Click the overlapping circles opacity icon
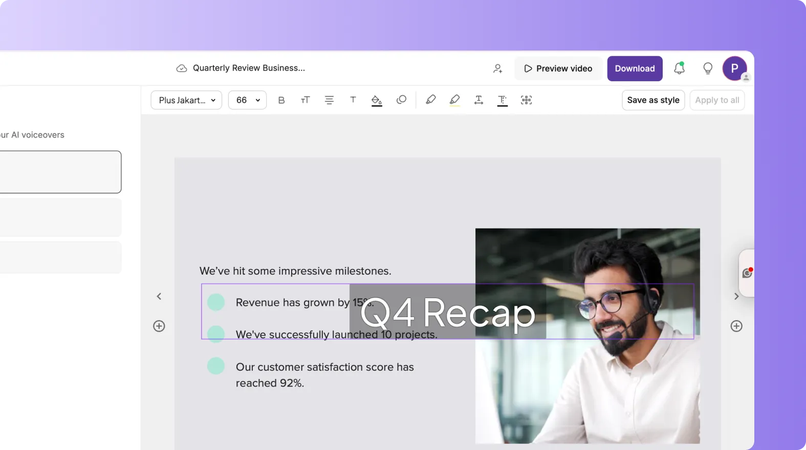This screenshot has width=806, height=450. 401,100
